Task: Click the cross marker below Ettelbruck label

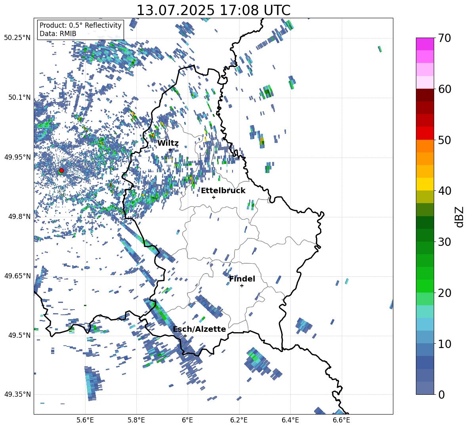Action: [214, 197]
